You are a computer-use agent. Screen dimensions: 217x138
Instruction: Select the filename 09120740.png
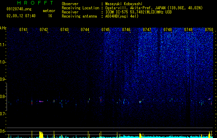coord(19,9)
